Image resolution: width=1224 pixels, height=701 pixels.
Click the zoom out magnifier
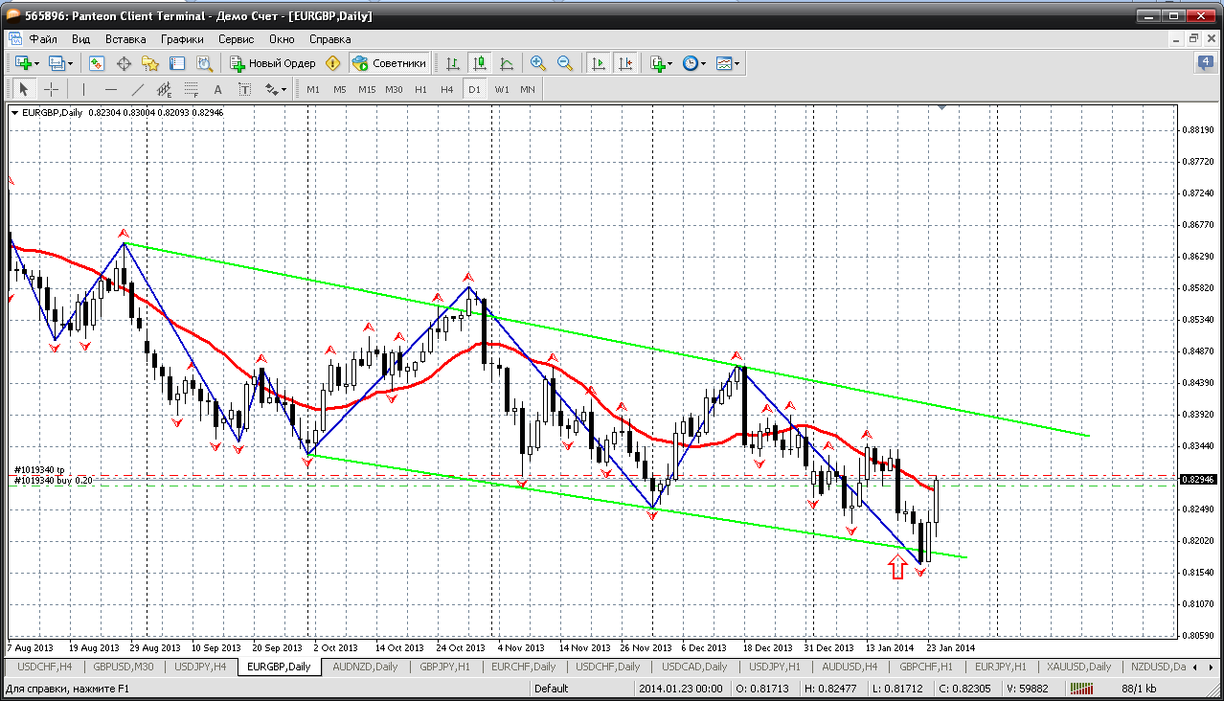(565, 63)
